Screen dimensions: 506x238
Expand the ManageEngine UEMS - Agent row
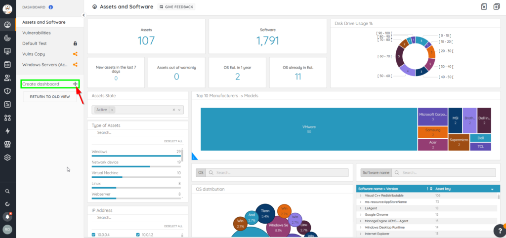pos(361,221)
